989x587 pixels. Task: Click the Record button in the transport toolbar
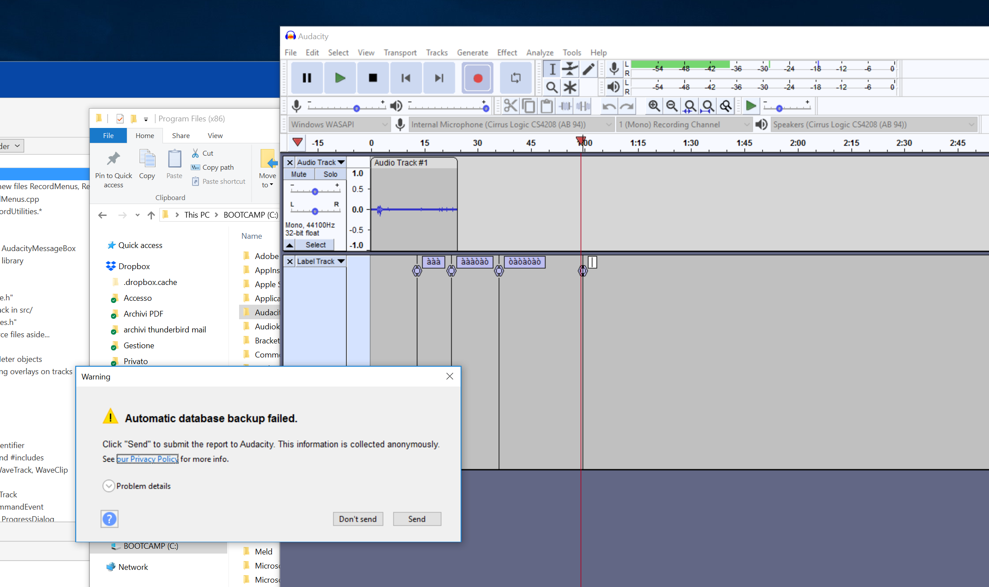click(x=477, y=78)
